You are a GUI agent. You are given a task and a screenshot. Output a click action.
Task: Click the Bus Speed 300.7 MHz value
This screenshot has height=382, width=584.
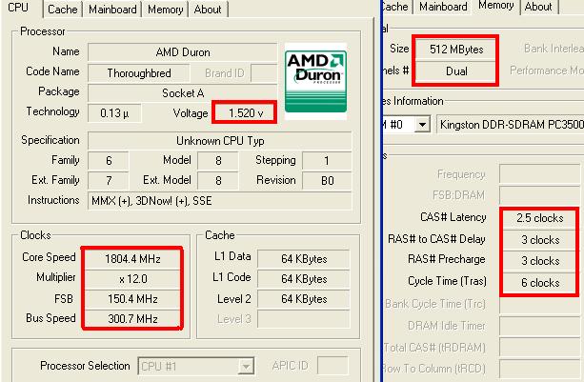click(132, 319)
